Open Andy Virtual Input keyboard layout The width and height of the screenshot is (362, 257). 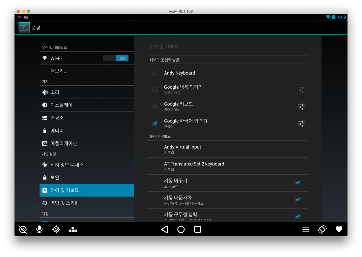click(228, 149)
